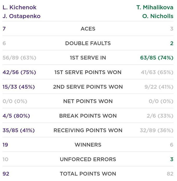Screen dimensions: 177x181
Task: Select player O. Nicholls
Action: [x=157, y=16]
